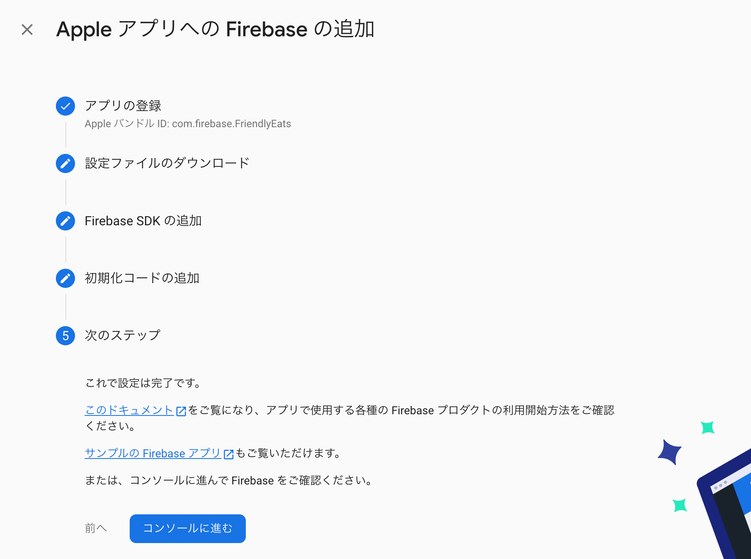Expand the 設定ファイルのダウンロード step
This screenshot has height=559, width=751.
(x=166, y=163)
